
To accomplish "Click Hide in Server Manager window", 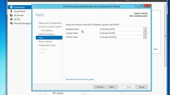I will tap(155, 49).
